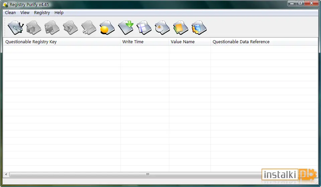
Task: Click the orange book folder toolbar icon
Action: [181, 27]
